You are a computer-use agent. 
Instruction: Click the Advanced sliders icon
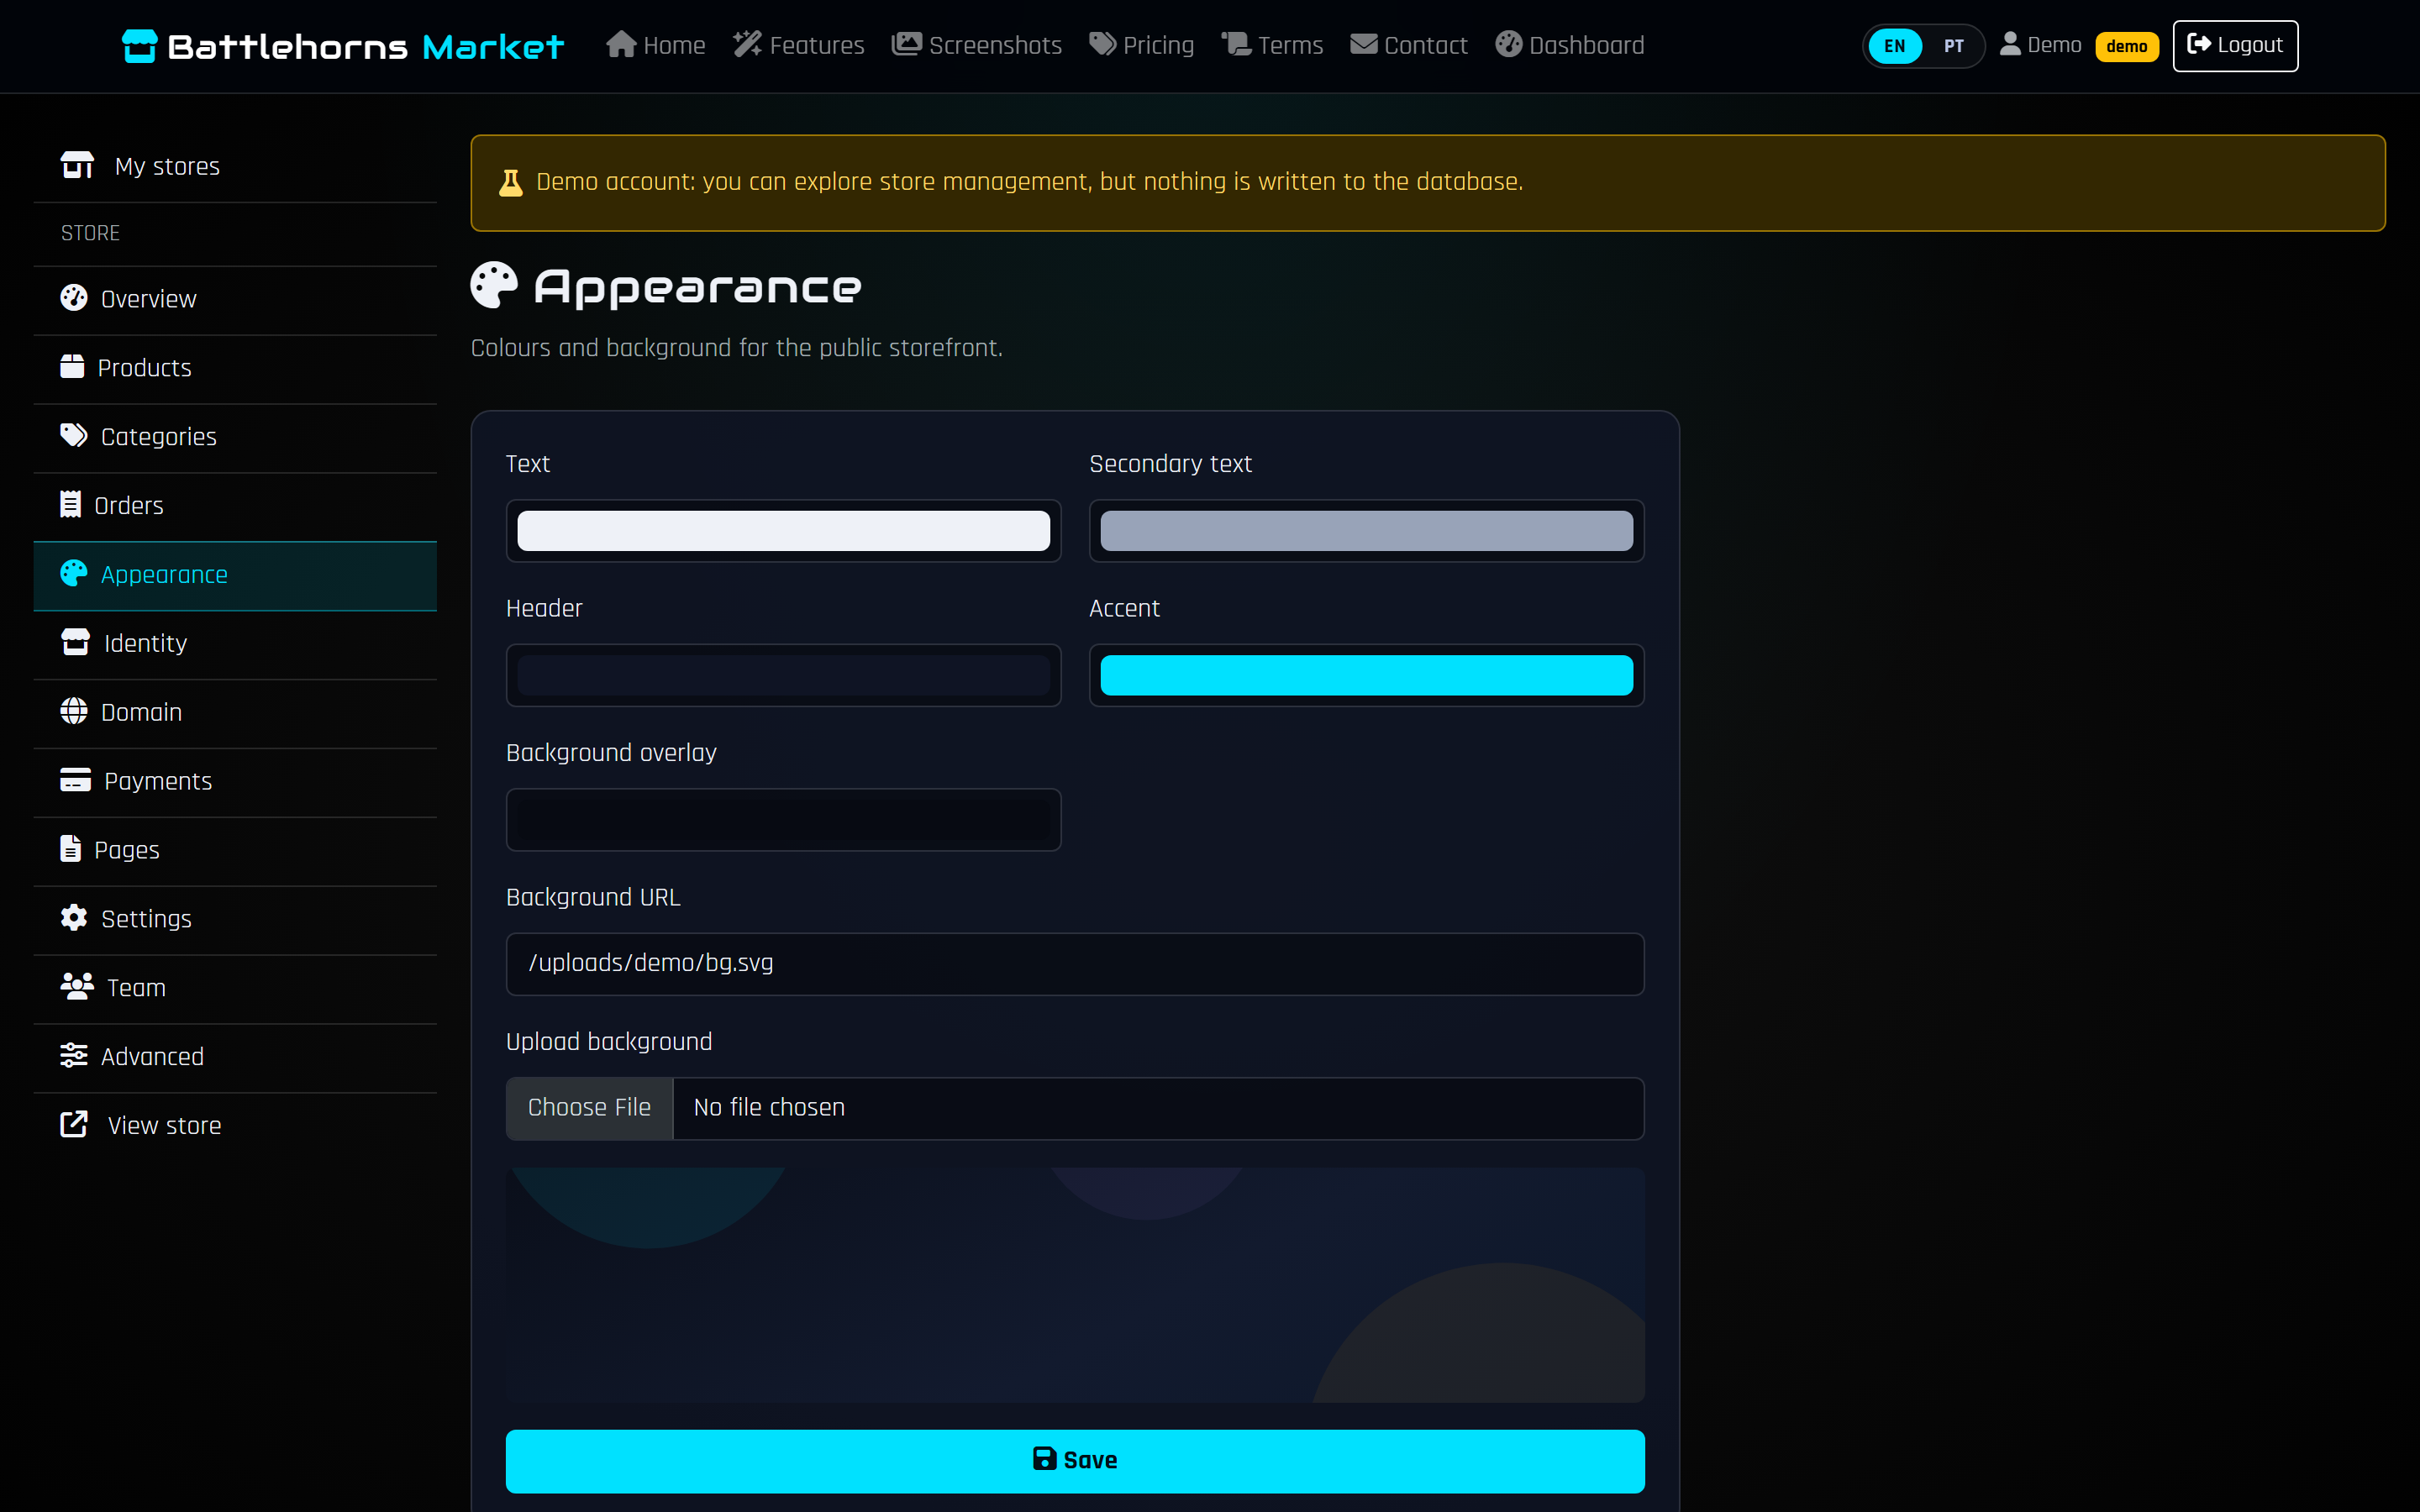coord(74,1056)
